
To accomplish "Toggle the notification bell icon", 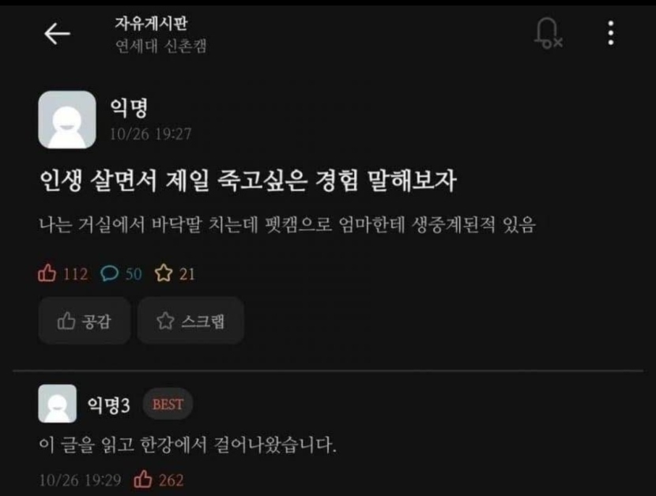I will (x=548, y=33).
